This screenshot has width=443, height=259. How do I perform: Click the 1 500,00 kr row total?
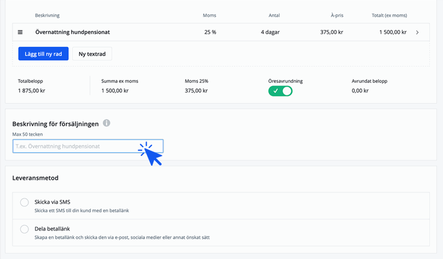pyautogui.click(x=393, y=32)
